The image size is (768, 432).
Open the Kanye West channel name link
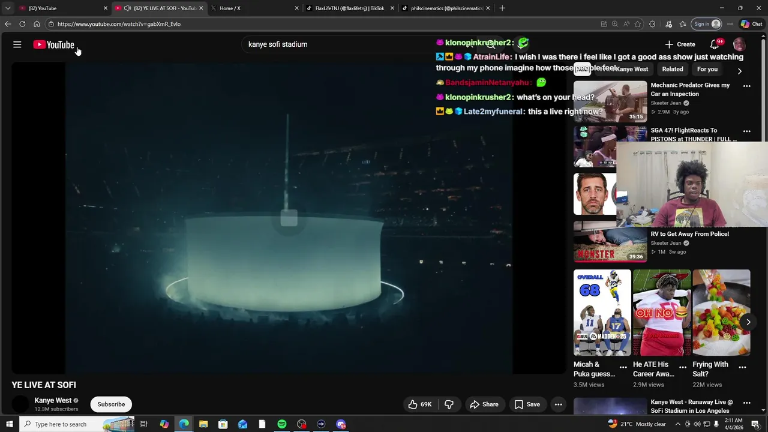tap(53, 400)
